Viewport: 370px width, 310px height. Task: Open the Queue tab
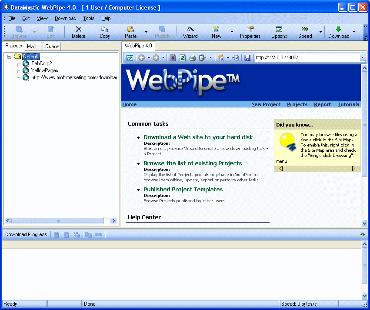click(52, 46)
